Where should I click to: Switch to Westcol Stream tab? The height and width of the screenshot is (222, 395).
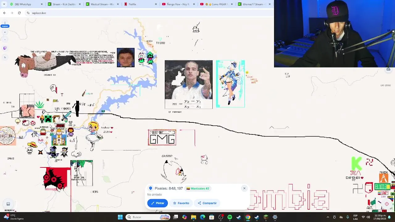[102, 4]
